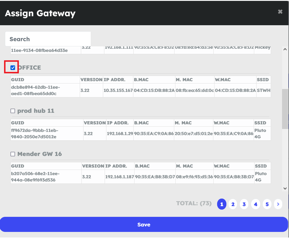Click the Mender GW 16 GUID cell
The width and height of the screenshot is (289, 238).
pos(46,177)
